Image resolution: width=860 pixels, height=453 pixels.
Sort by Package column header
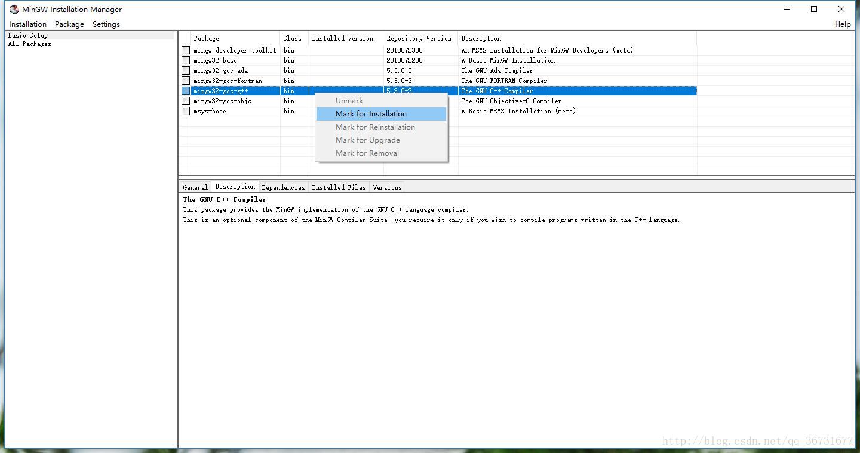coord(235,38)
